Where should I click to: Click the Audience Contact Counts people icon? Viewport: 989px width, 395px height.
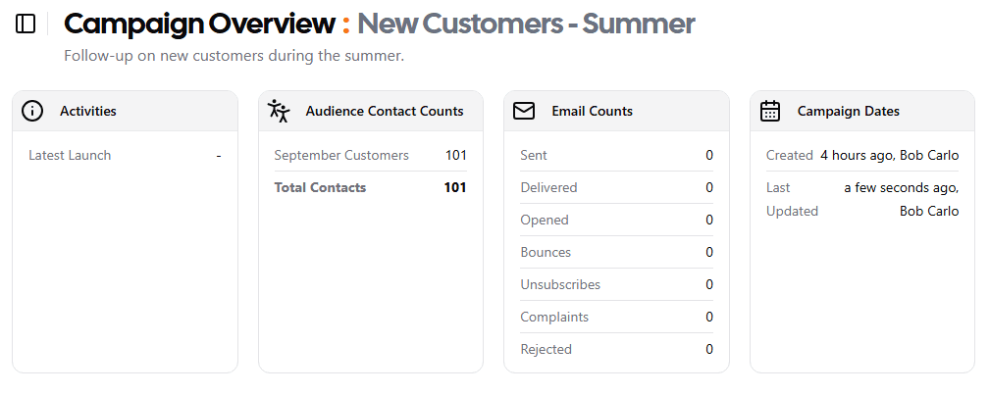pos(279,111)
